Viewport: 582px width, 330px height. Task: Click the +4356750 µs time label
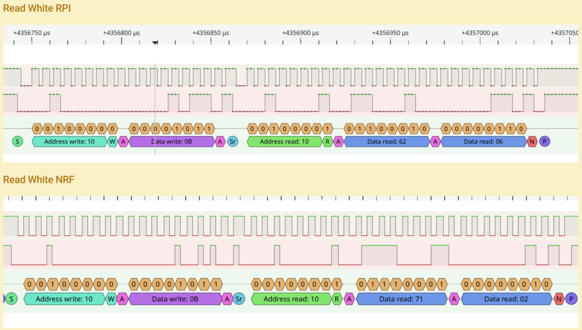pyautogui.click(x=32, y=33)
